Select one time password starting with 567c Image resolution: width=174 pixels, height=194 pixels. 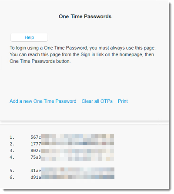(x=72, y=137)
